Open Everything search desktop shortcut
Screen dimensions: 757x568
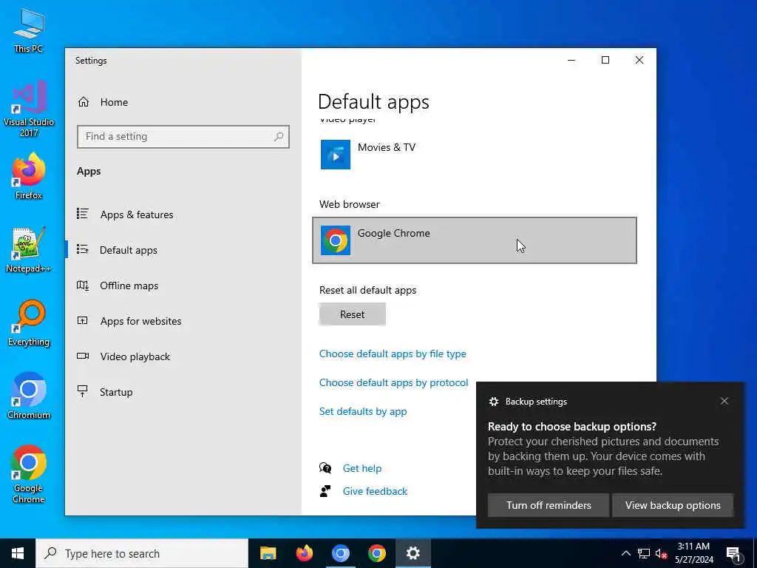pyautogui.click(x=29, y=322)
